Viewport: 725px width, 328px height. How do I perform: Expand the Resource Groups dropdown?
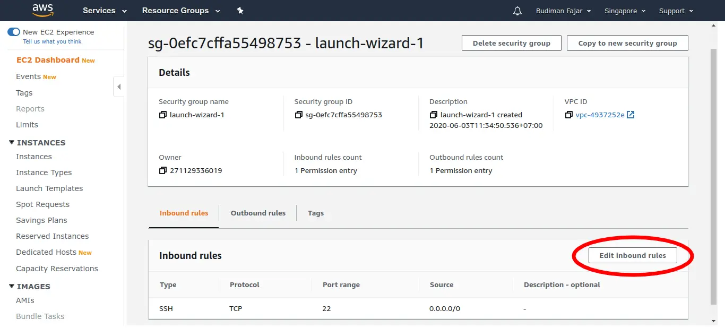click(x=180, y=11)
